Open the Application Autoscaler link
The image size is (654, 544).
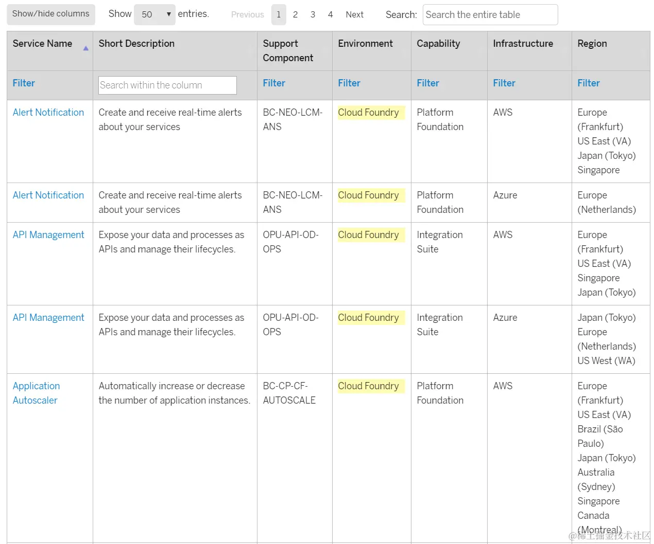(36, 393)
